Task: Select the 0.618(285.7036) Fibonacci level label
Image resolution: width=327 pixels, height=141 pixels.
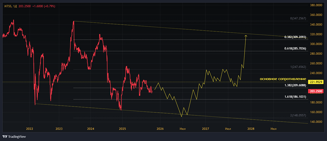Action: pyautogui.click(x=295, y=48)
